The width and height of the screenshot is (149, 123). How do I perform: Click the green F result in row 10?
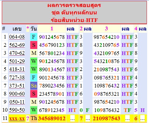coord(88,110)
